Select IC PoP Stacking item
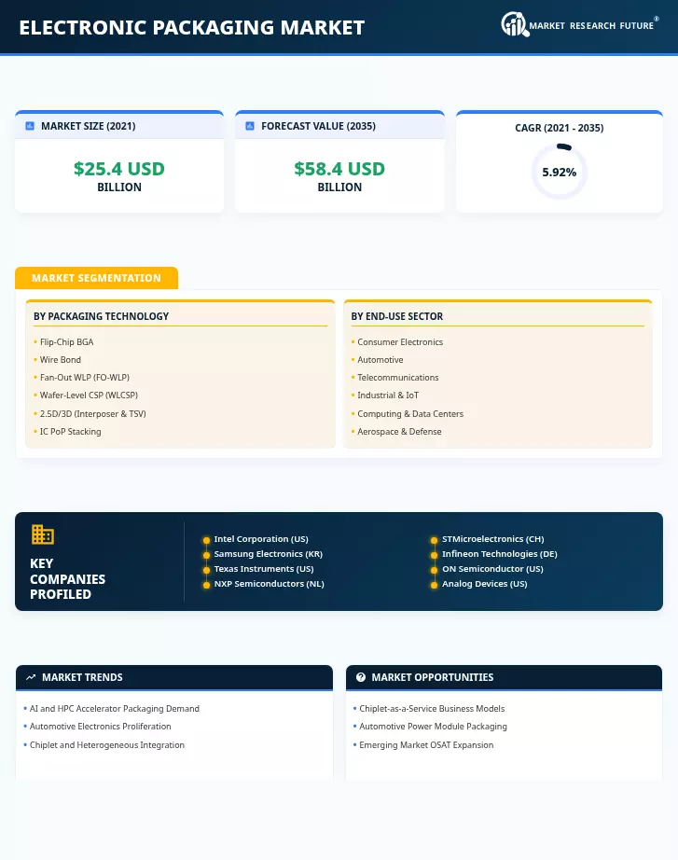Image resolution: width=678 pixels, height=860 pixels. 70,432
